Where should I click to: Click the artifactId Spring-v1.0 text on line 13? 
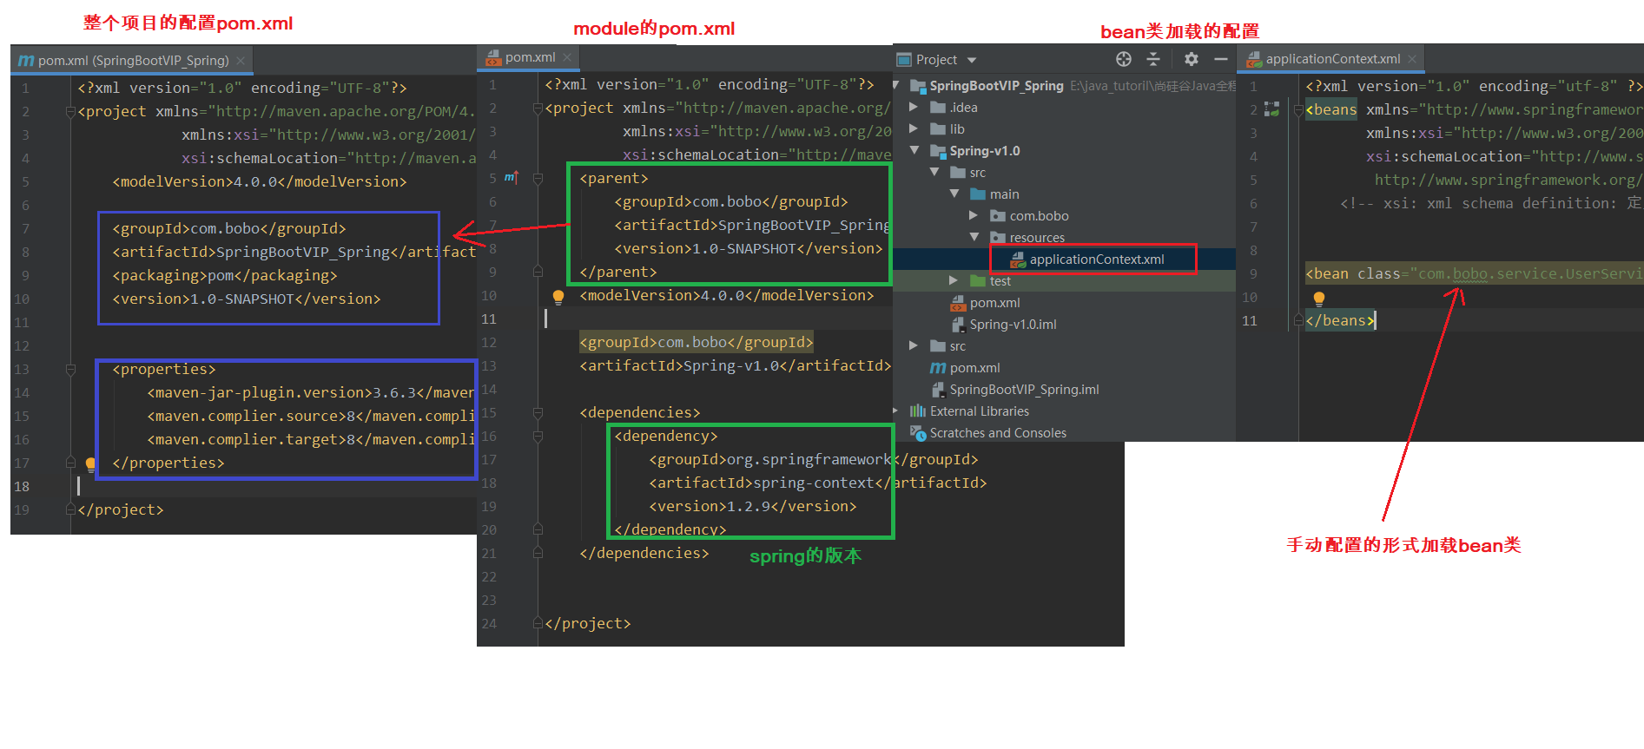tap(736, 365)
